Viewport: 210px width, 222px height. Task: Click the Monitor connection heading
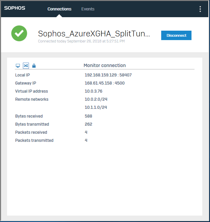pyautogui.click(x=104, y=65)
